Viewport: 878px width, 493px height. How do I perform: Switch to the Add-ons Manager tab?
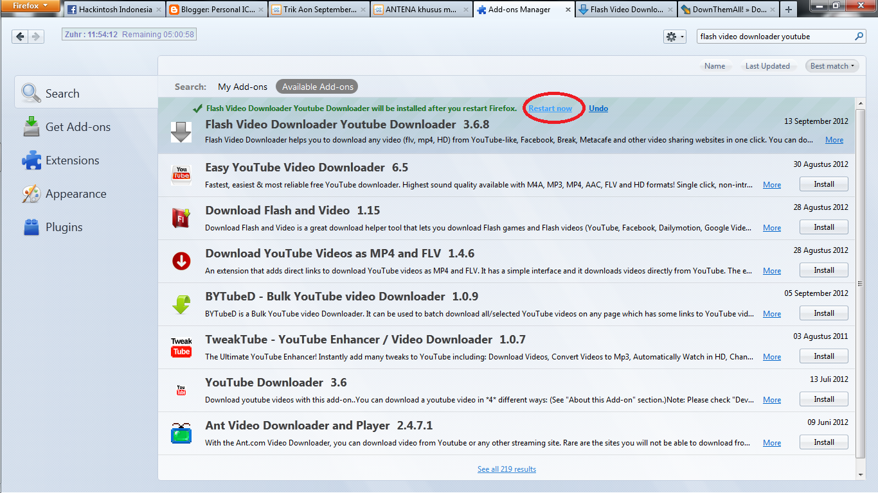click(x=518, y=9)
